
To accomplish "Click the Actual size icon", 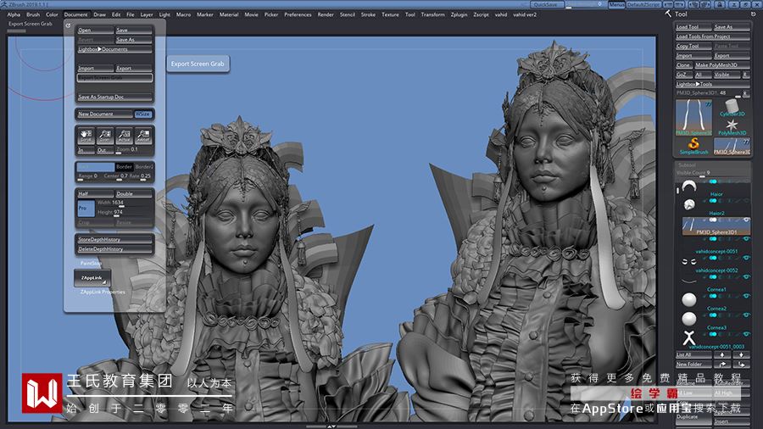I will [x=124, y=136].
